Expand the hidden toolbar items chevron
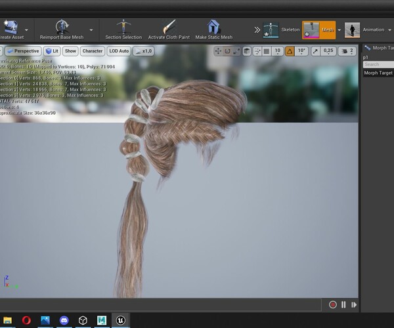 pos(257,30)
